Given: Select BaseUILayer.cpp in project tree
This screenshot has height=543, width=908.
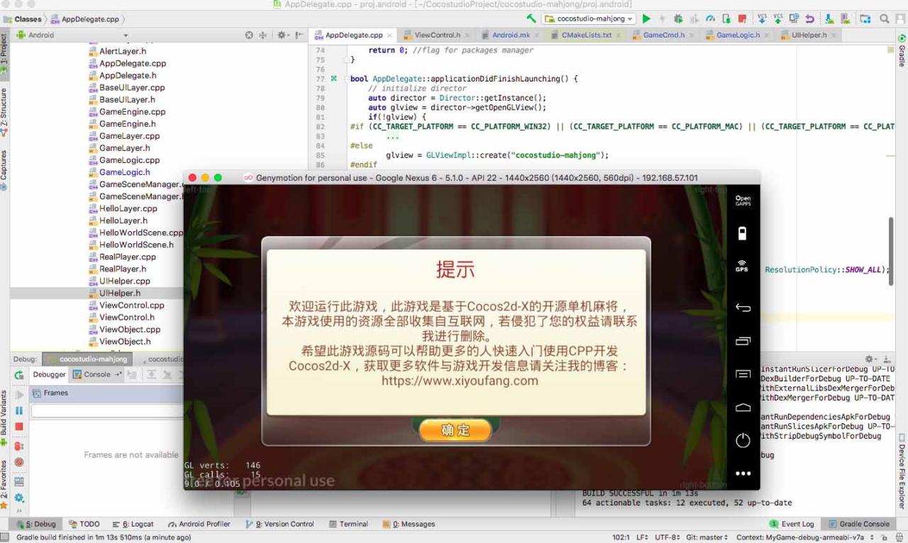Looking at the screenshot, I should click(x=132, y=87).
